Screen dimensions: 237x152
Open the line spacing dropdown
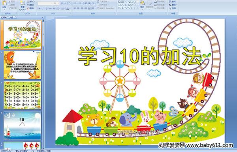click(93, 3)
